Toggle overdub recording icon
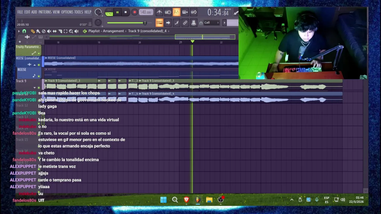The width and height of the screenshot is (381, 214). point(185,12)
